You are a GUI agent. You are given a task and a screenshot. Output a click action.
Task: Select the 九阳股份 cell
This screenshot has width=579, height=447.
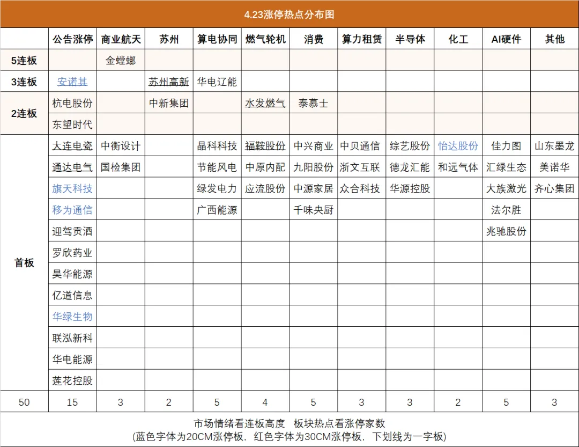tap(314, 167)
